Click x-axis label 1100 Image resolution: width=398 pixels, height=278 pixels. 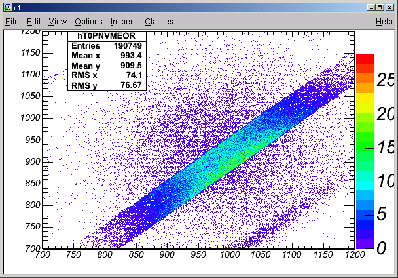292,254
